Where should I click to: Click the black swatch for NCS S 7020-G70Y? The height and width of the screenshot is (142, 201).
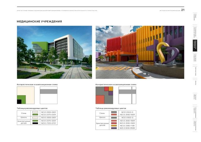pyautogui.click(x=35, y=123)
